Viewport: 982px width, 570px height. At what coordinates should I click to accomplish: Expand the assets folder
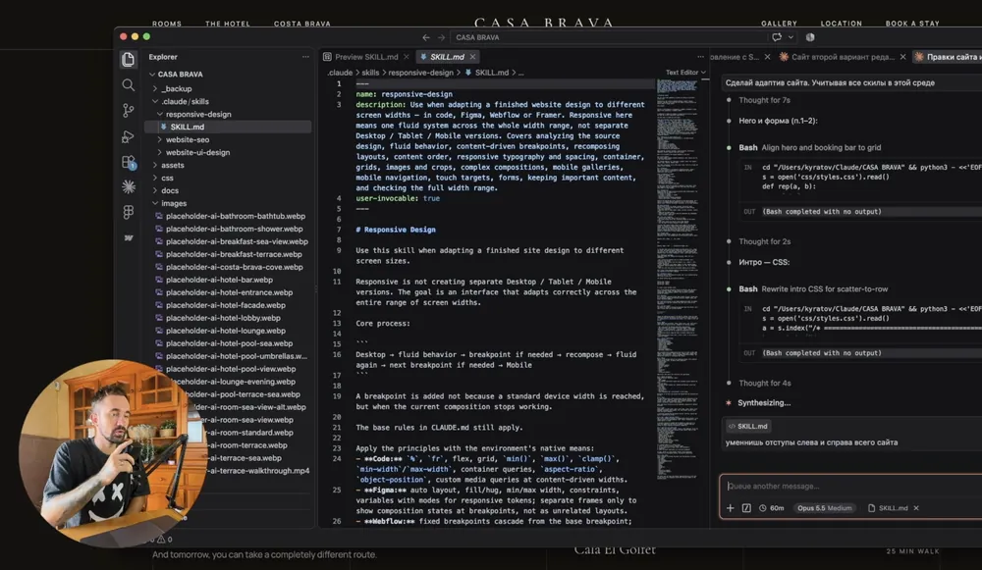(x=155, y=165)
